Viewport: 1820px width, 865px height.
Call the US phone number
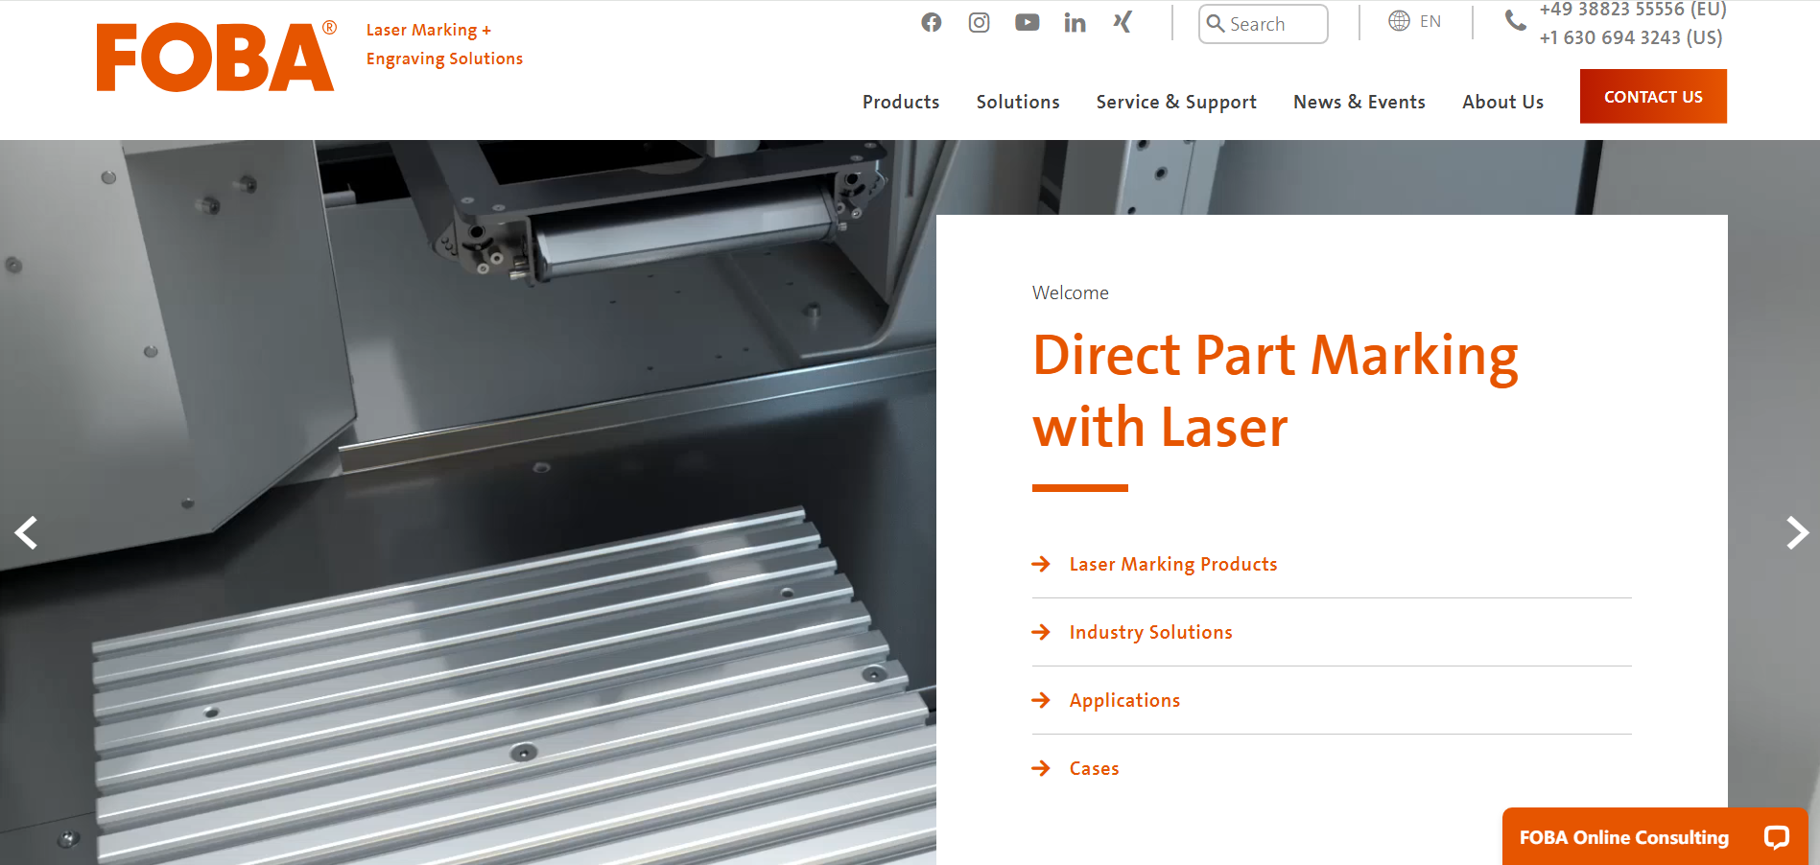pyautogui.click(x=1631, y=37)
